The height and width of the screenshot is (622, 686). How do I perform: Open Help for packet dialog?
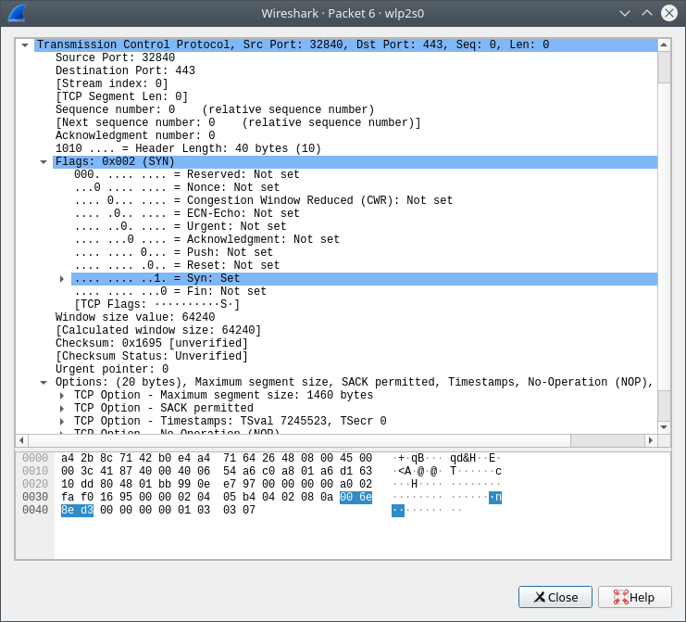point(635,597)
